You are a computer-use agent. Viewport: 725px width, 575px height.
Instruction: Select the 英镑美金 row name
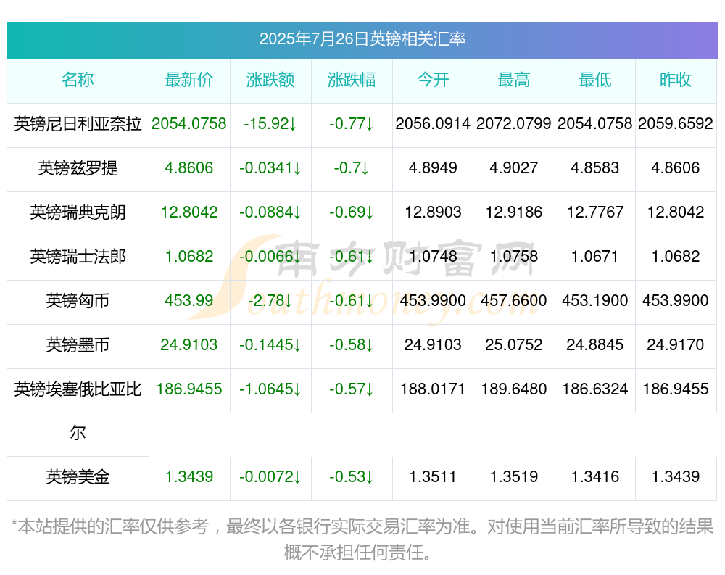click(78, 477)
